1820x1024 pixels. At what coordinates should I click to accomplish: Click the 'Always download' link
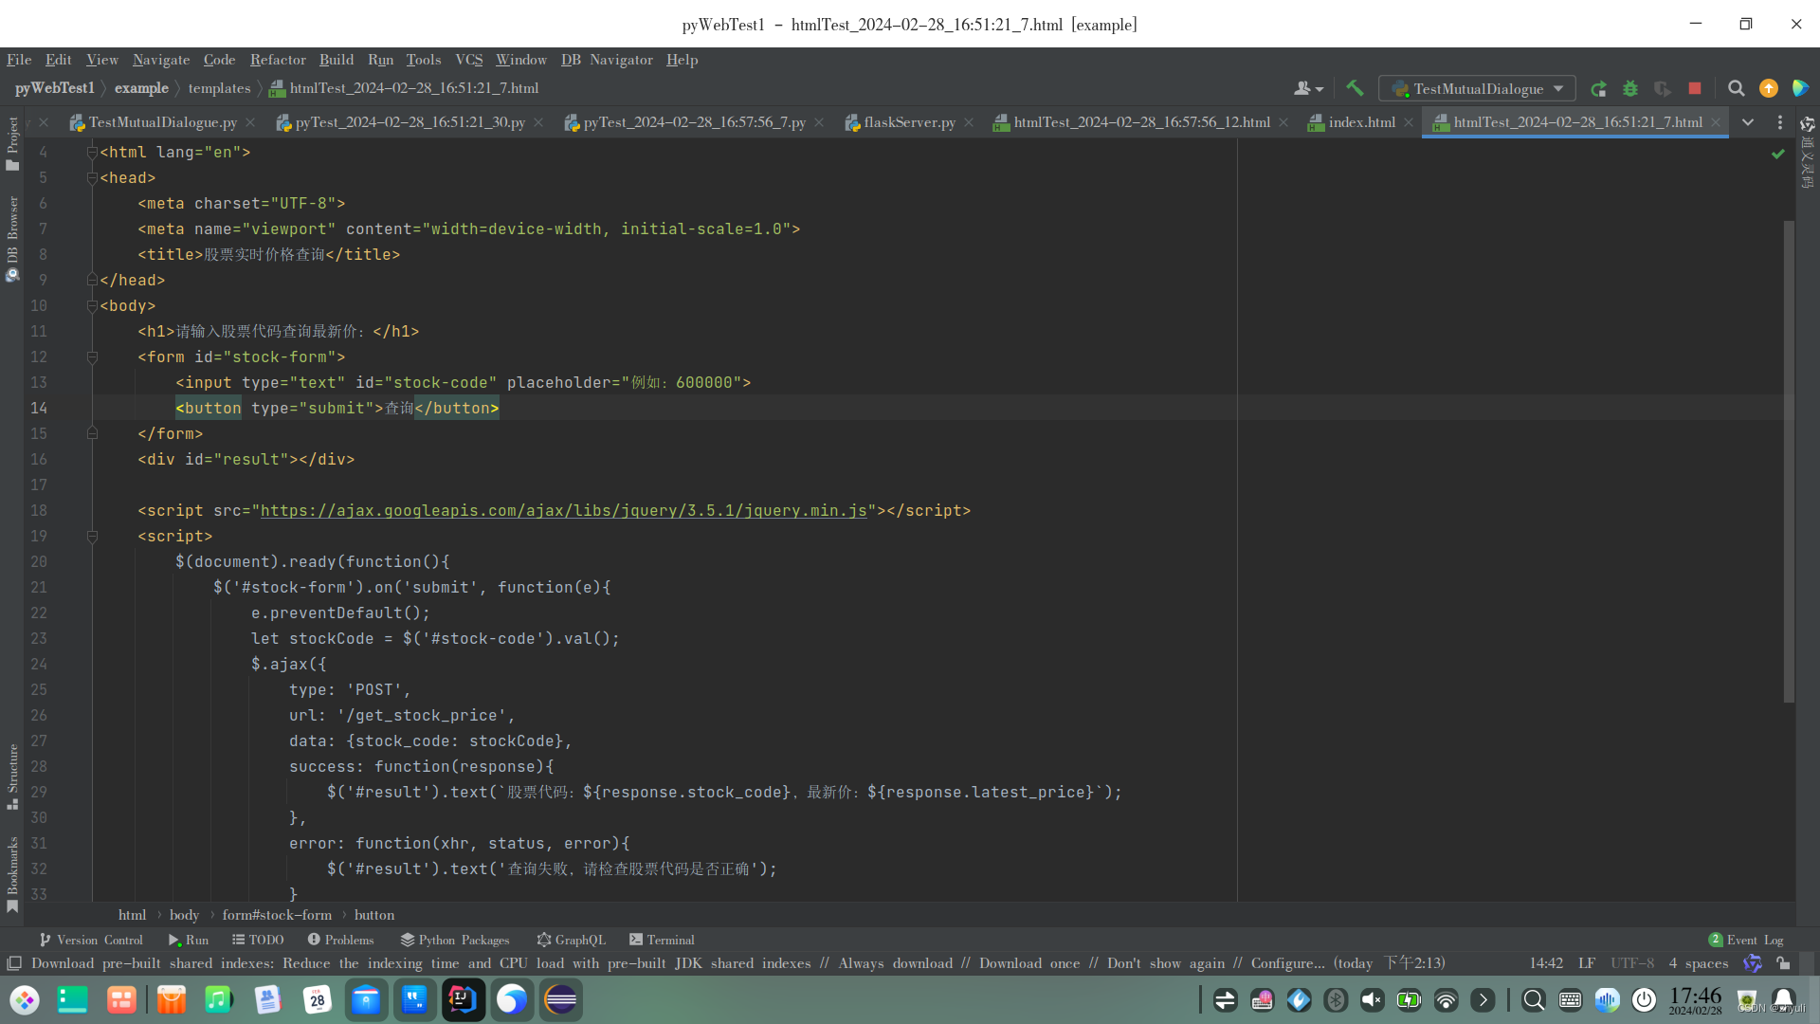[895, 963]
